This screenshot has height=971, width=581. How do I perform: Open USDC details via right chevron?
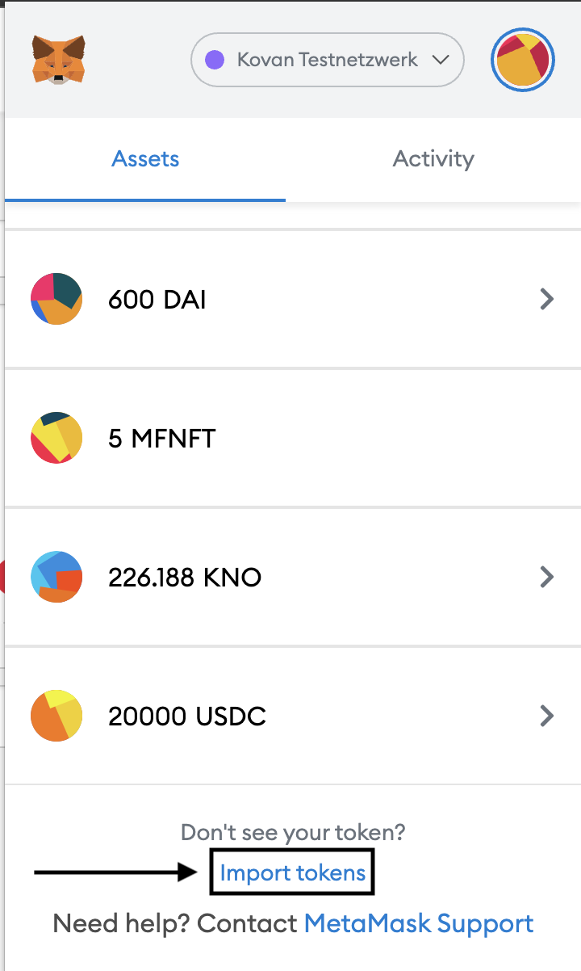[547, 716]
